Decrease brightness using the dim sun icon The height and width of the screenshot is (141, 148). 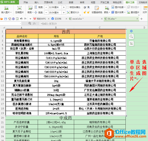[88, 12]
